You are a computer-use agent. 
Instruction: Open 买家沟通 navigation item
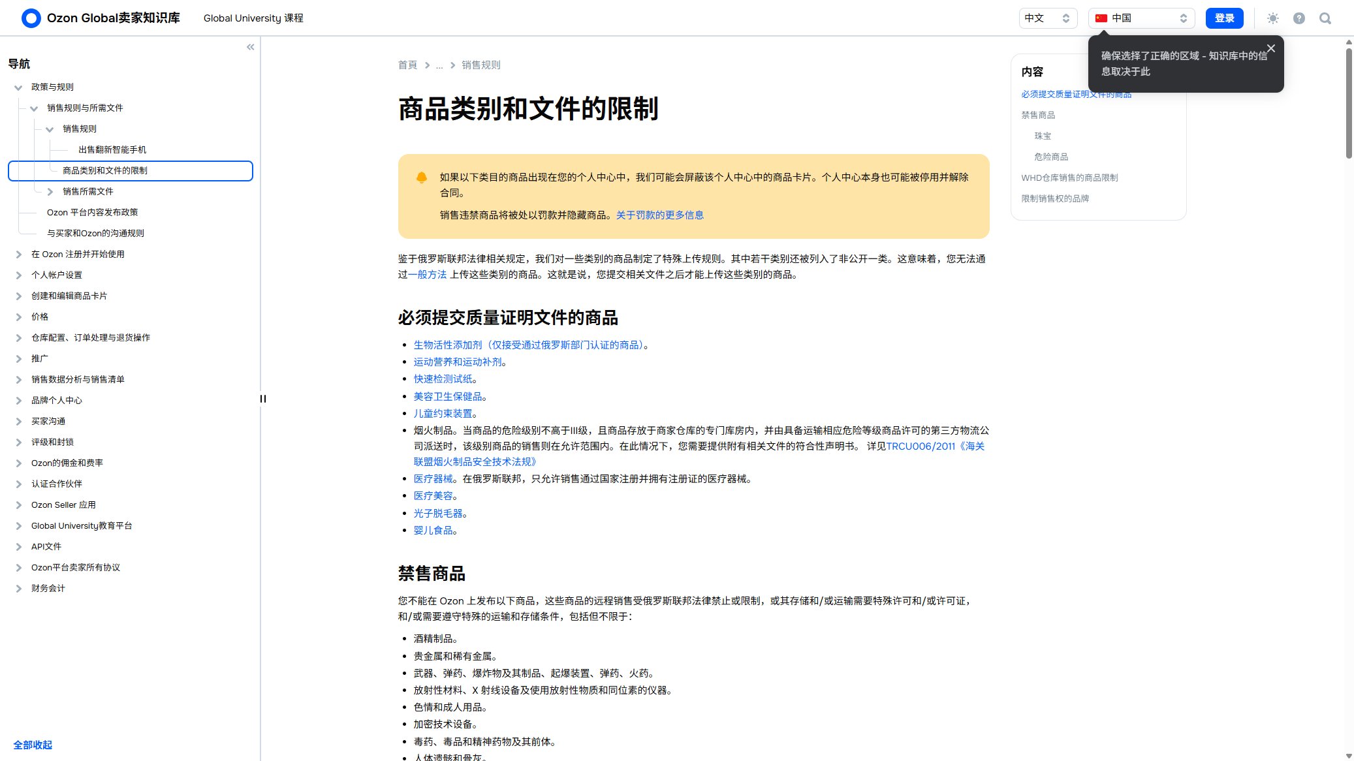[48, 421]
